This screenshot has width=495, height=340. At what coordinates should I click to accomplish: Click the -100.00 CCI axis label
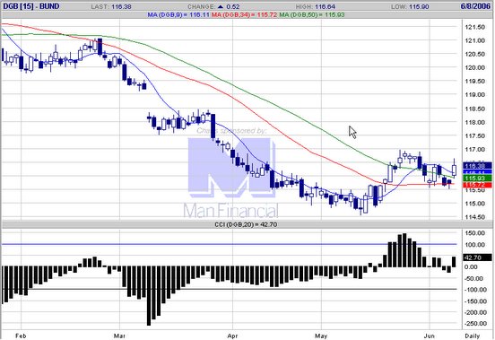coord(474,290)
